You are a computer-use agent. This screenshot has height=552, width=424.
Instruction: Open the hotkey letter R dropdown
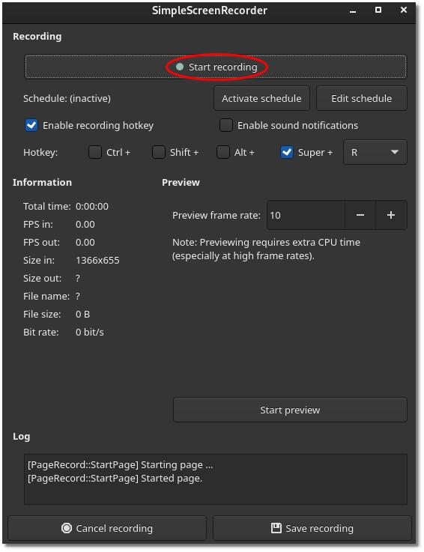(x=375, y=152)
